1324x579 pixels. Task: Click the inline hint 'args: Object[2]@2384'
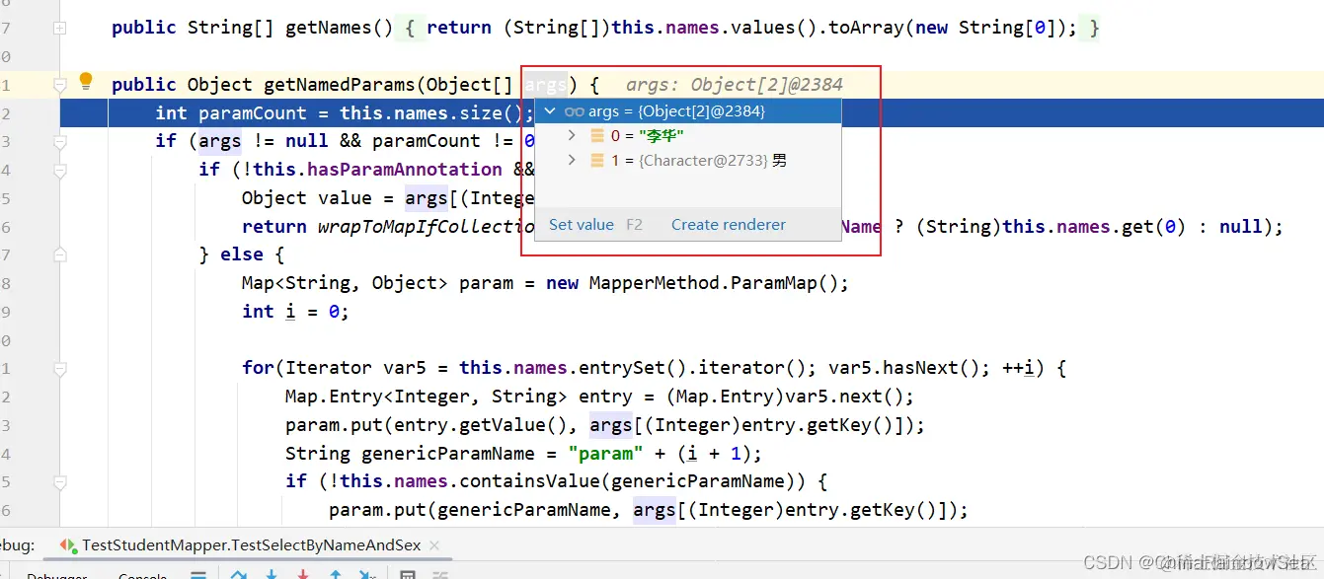point(734,85)
